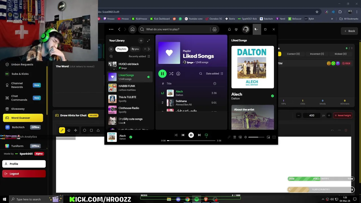Skip to next track
This screenshot has width=361, height=203.
coord(199,135)
